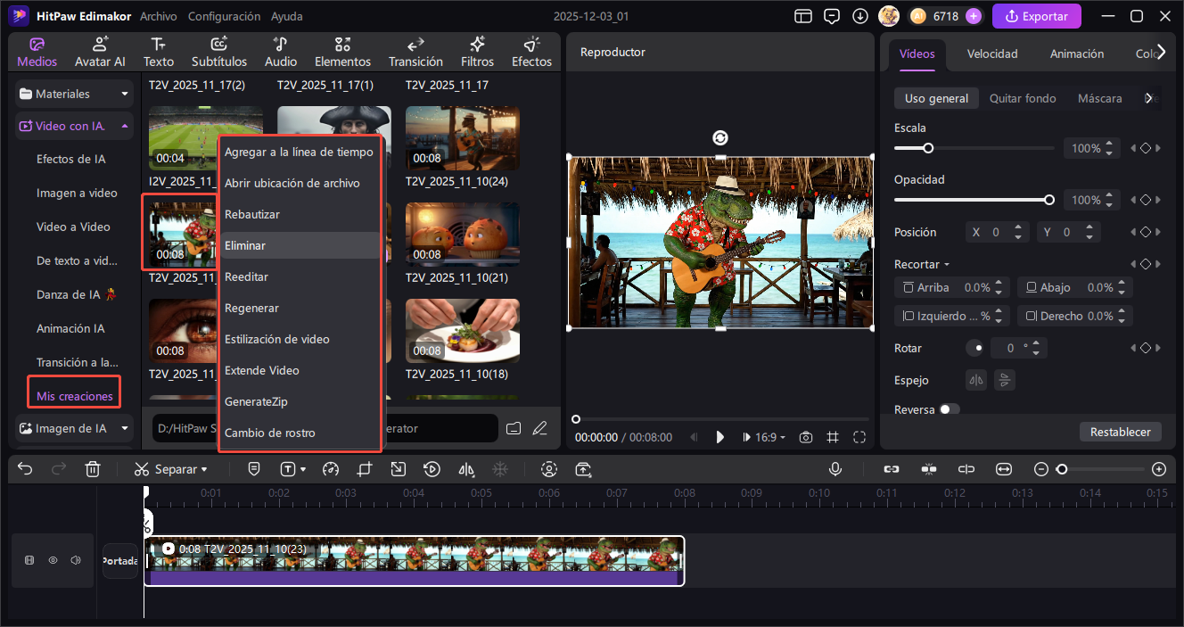The image size is (1184, 627).
Task: Click the crop tool icon in timeline toolbar
Action: (x=364, y=469)
